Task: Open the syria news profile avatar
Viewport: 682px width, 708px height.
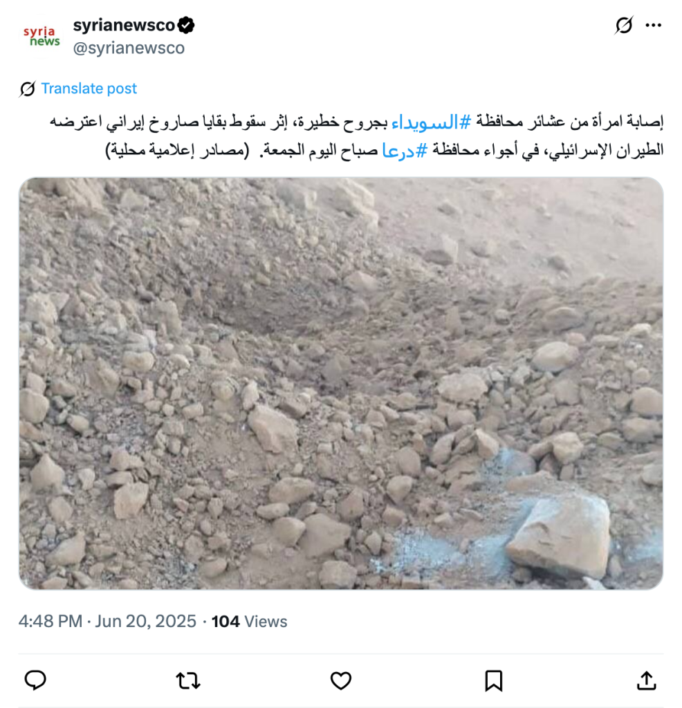Action: point(42,37)
